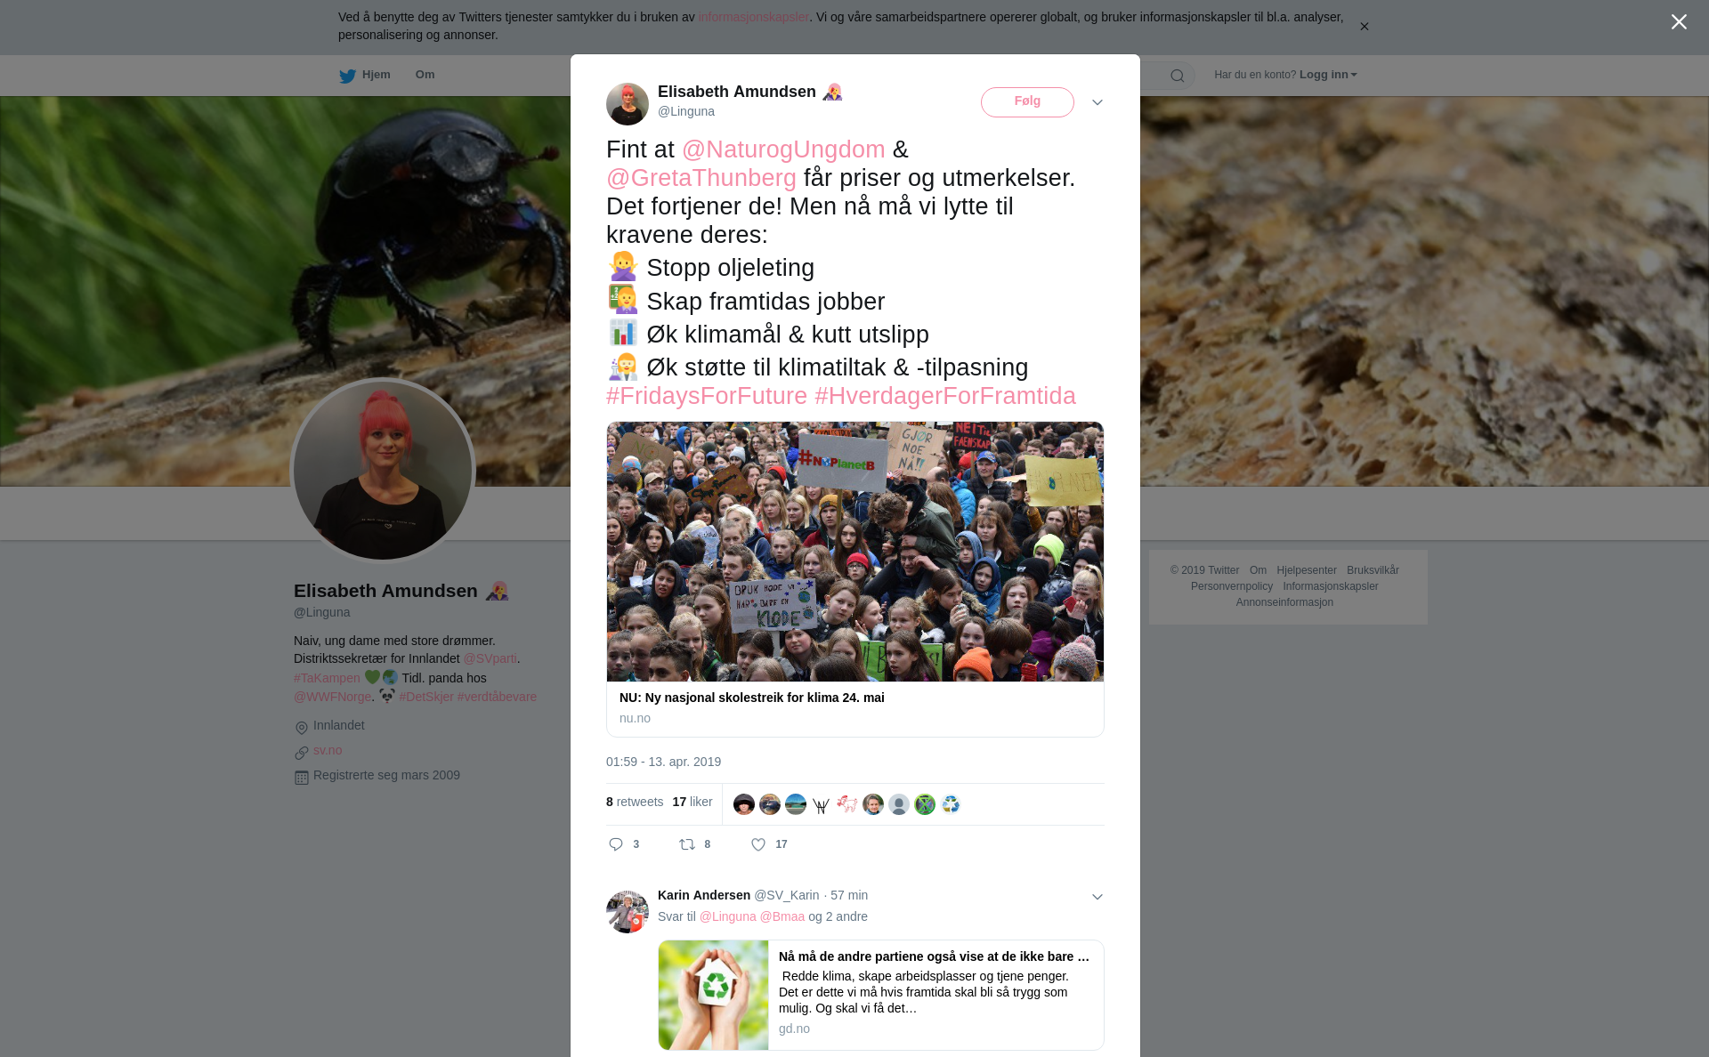
Task: Click the Twitter bird Hjem icon
Action: (x=347, y=76)
